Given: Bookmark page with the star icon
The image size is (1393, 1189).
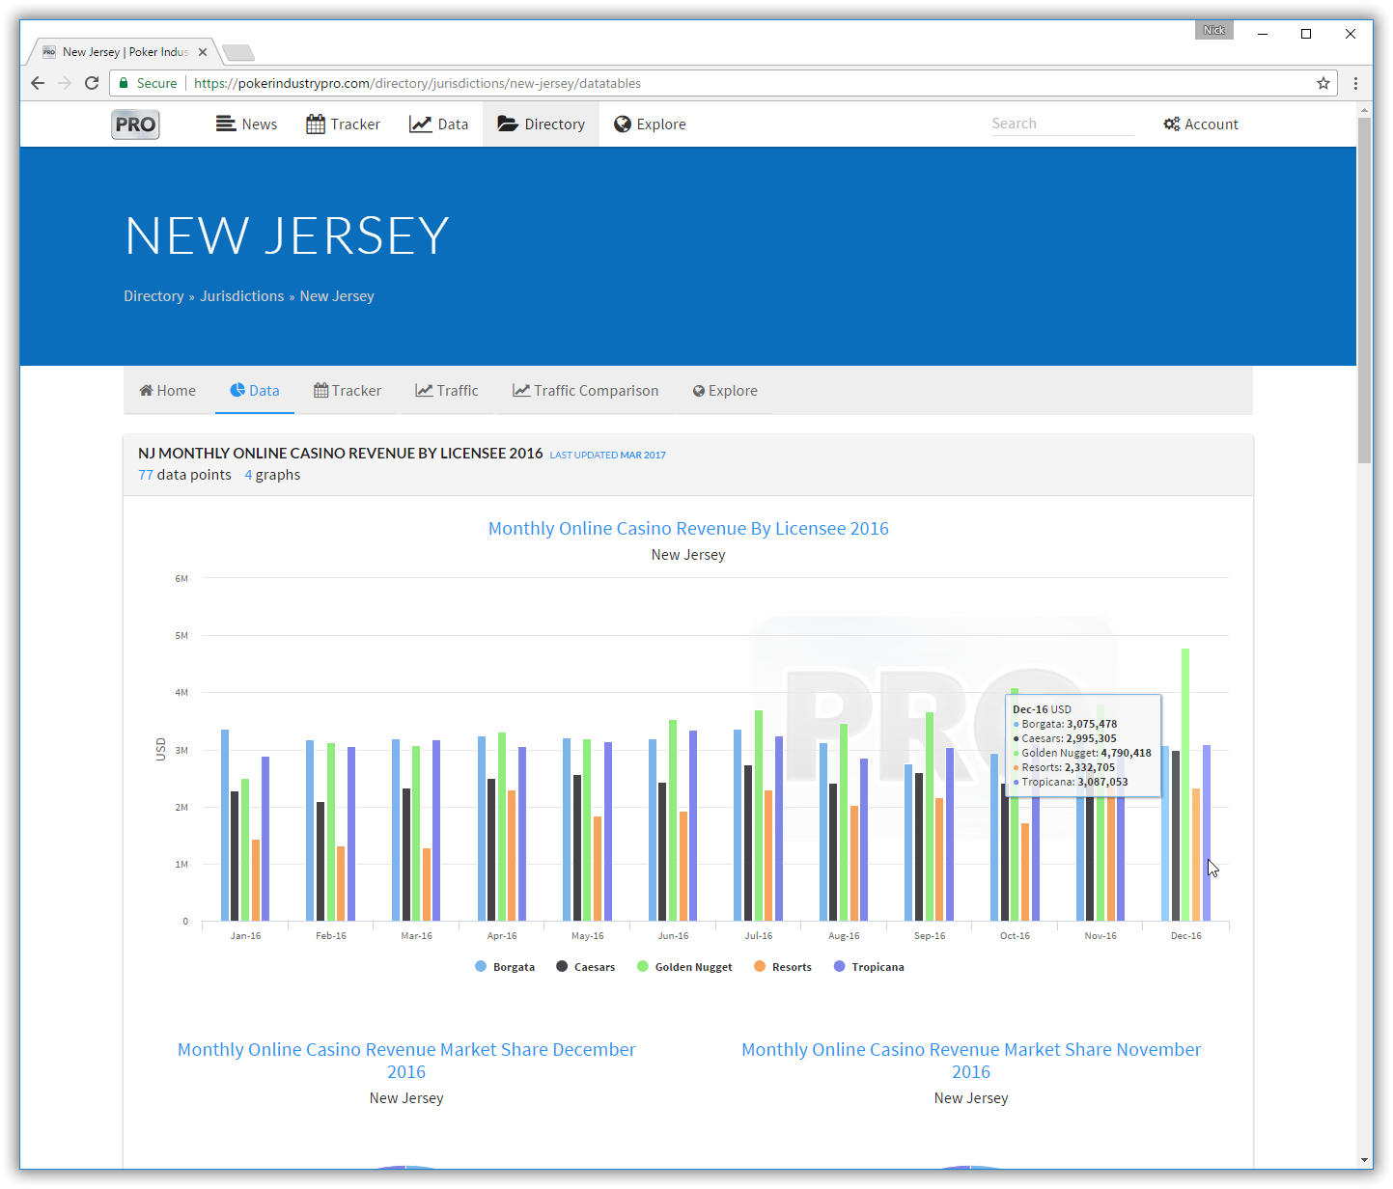Looking at the screenshot, I should pyautogui.click(x=1323, y=83).
